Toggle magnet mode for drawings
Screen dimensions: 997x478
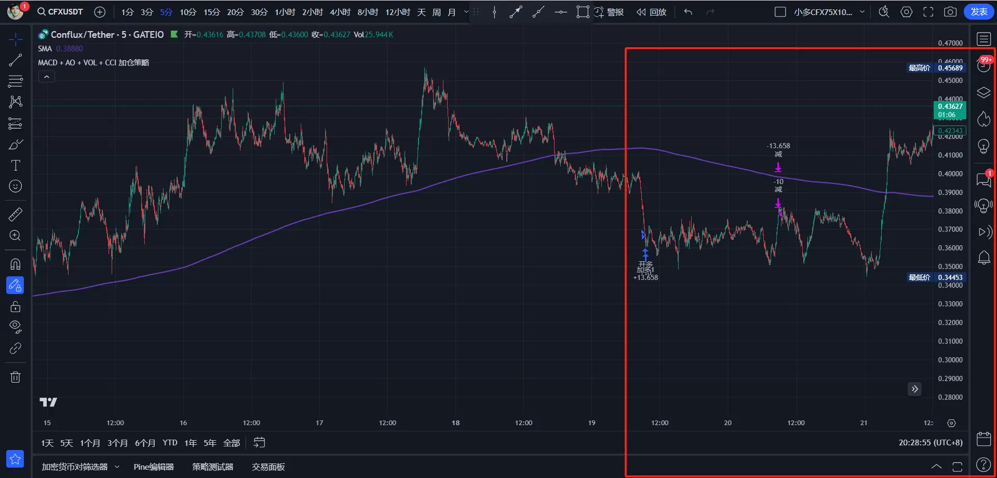pyautogui.click(x=16, y=264)
